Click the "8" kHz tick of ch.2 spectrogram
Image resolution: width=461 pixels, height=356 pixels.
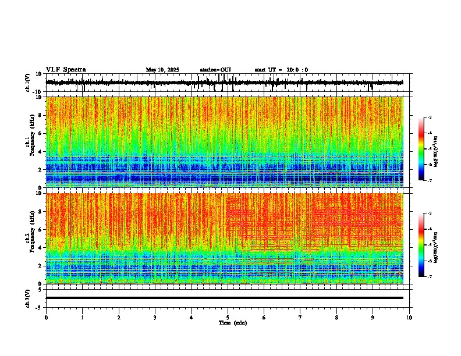click(40, 212)
